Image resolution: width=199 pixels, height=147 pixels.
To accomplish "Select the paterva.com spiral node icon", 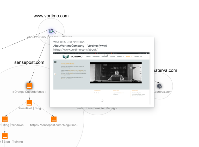I will [159, 86].
